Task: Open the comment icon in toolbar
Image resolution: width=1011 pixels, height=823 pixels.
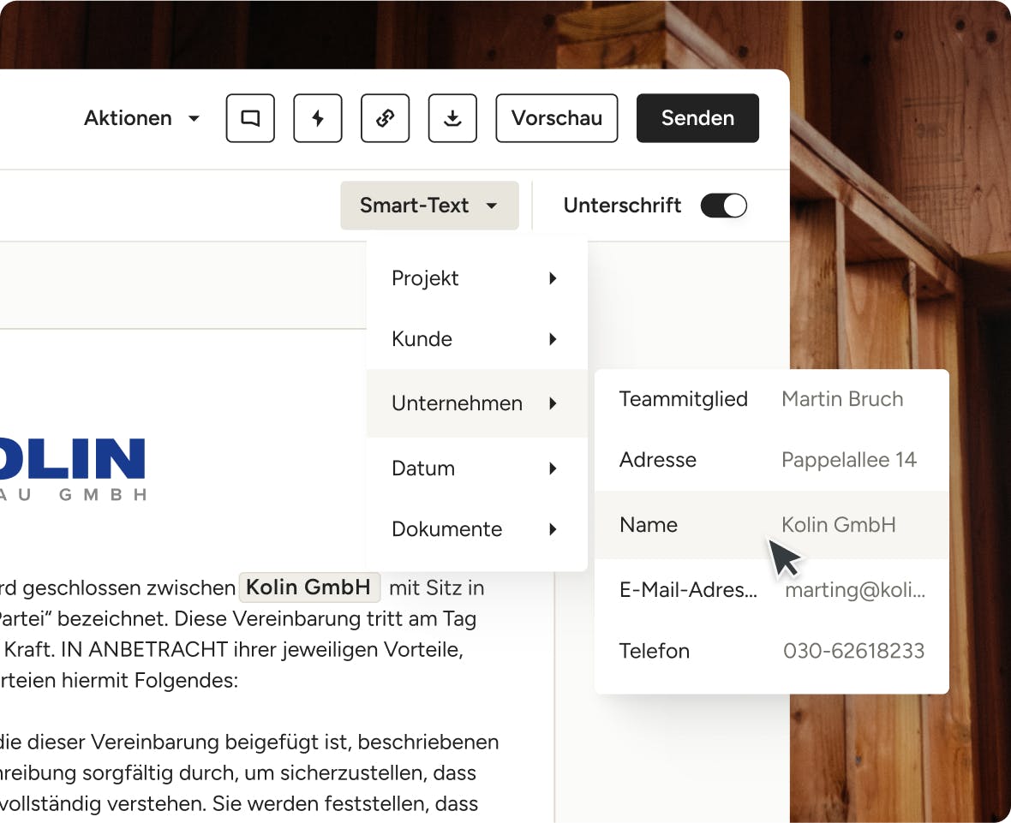Action: [250, 118]
